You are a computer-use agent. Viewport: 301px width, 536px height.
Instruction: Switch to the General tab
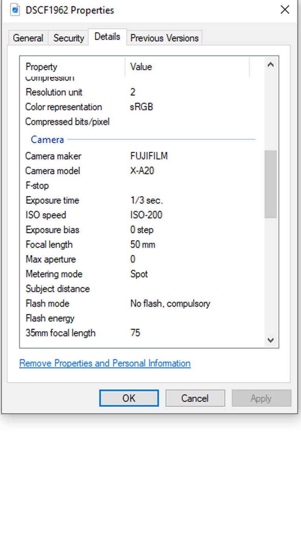tap(28, 38)
